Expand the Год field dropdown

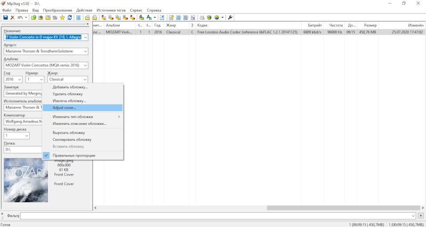pyautogui.click(x=20, y=80)
